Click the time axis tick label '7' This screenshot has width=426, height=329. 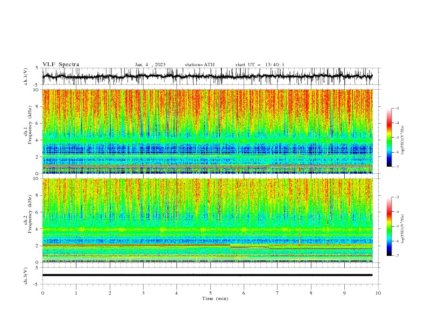click(x=278, y=293)
